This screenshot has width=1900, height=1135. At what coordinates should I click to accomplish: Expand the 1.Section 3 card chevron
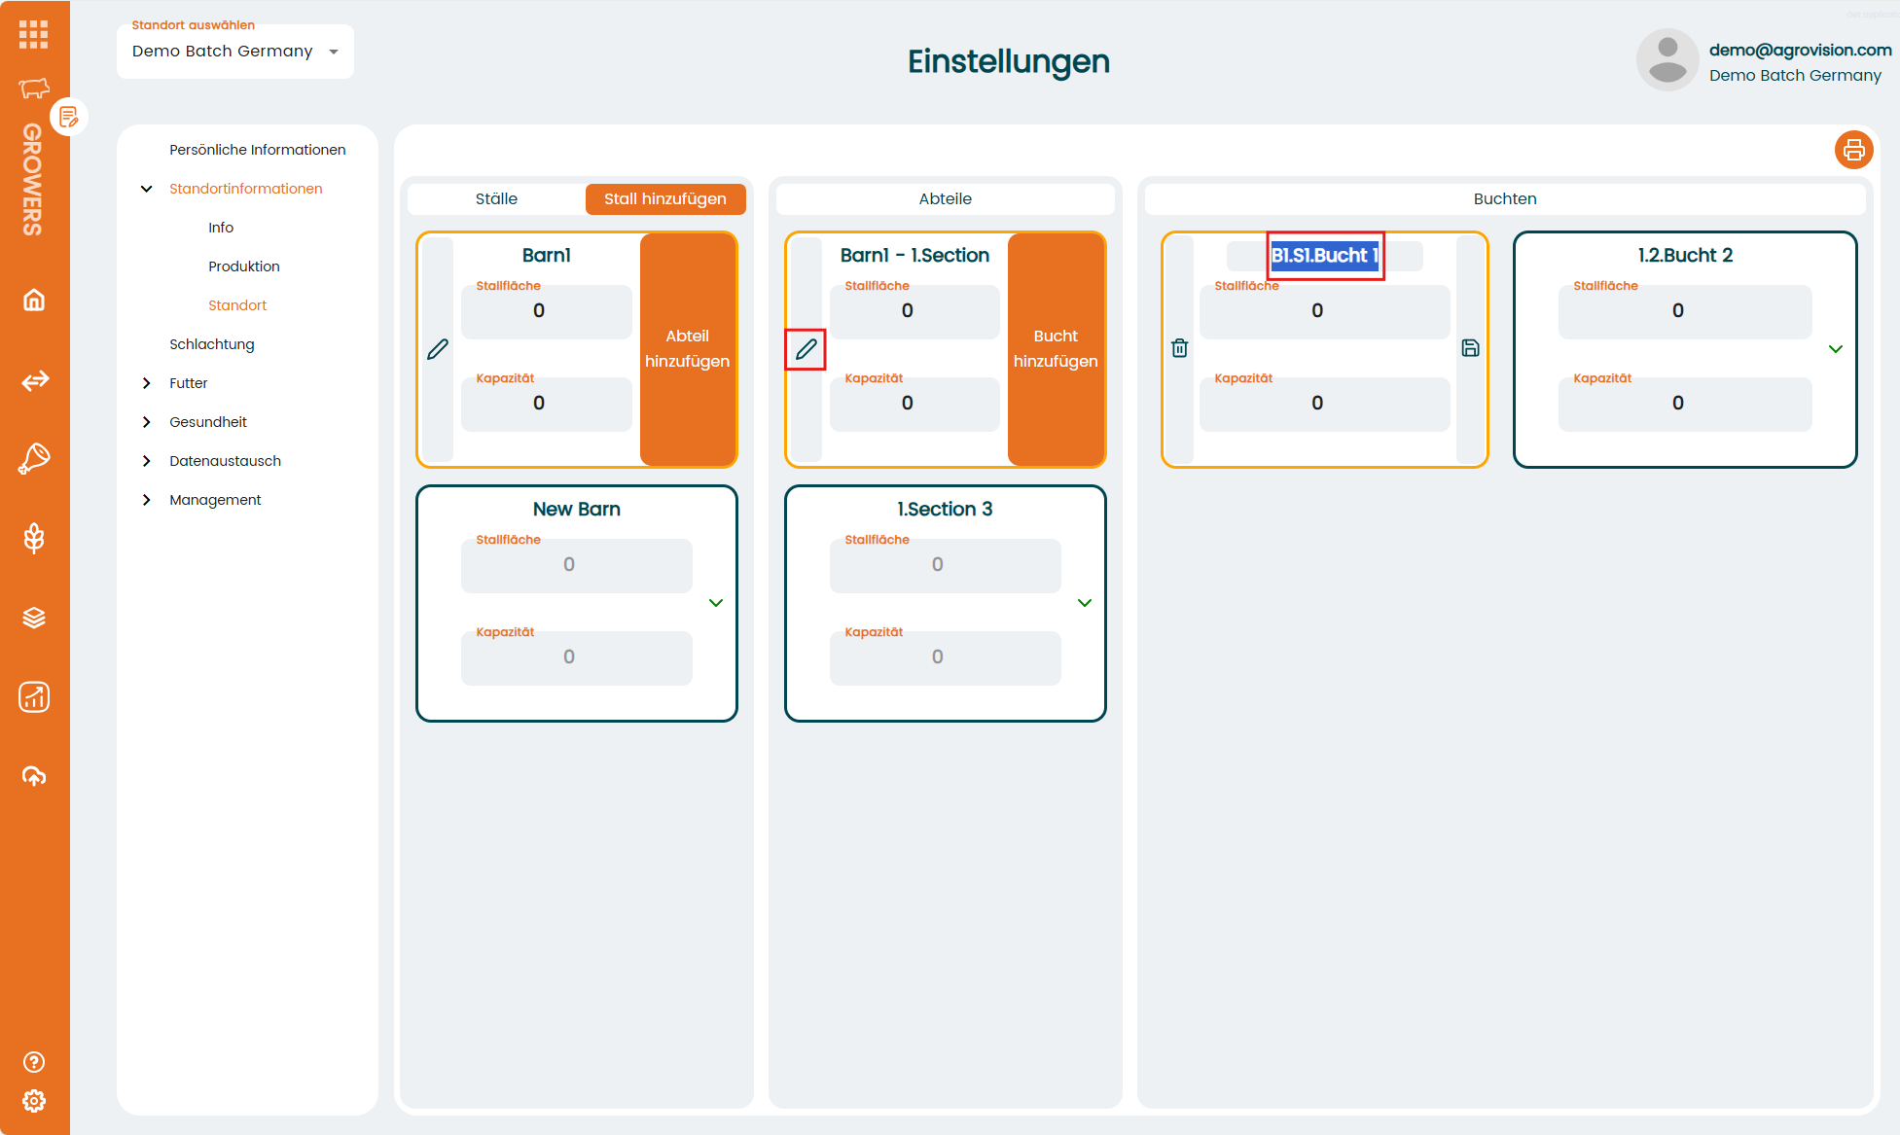pyautogui.click(x=1085, y=603)
